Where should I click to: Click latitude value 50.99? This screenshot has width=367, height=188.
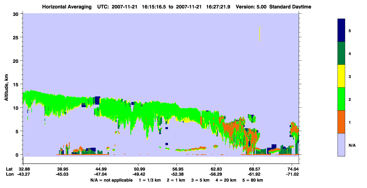click(138, 169)
